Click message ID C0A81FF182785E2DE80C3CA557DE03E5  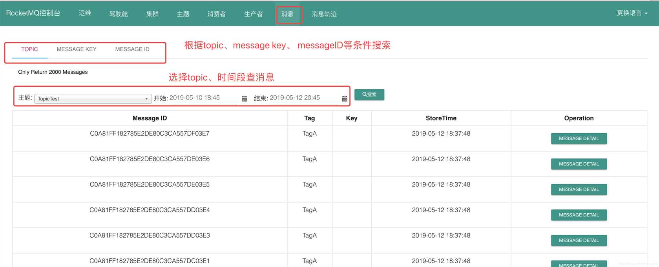click(150, 185)
